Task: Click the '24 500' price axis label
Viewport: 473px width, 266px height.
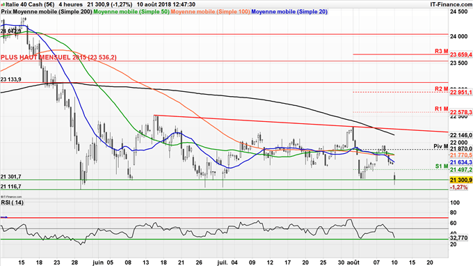Action: click(x=458, y=12)
